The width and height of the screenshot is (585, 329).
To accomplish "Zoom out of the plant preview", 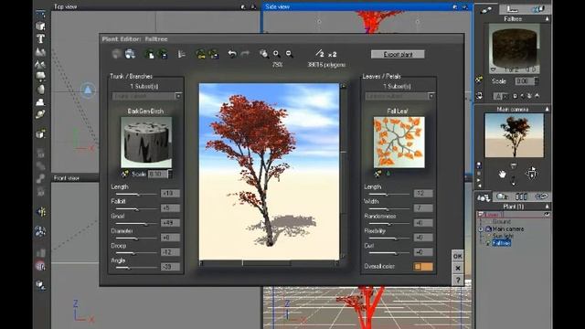I will pos(289,54).
